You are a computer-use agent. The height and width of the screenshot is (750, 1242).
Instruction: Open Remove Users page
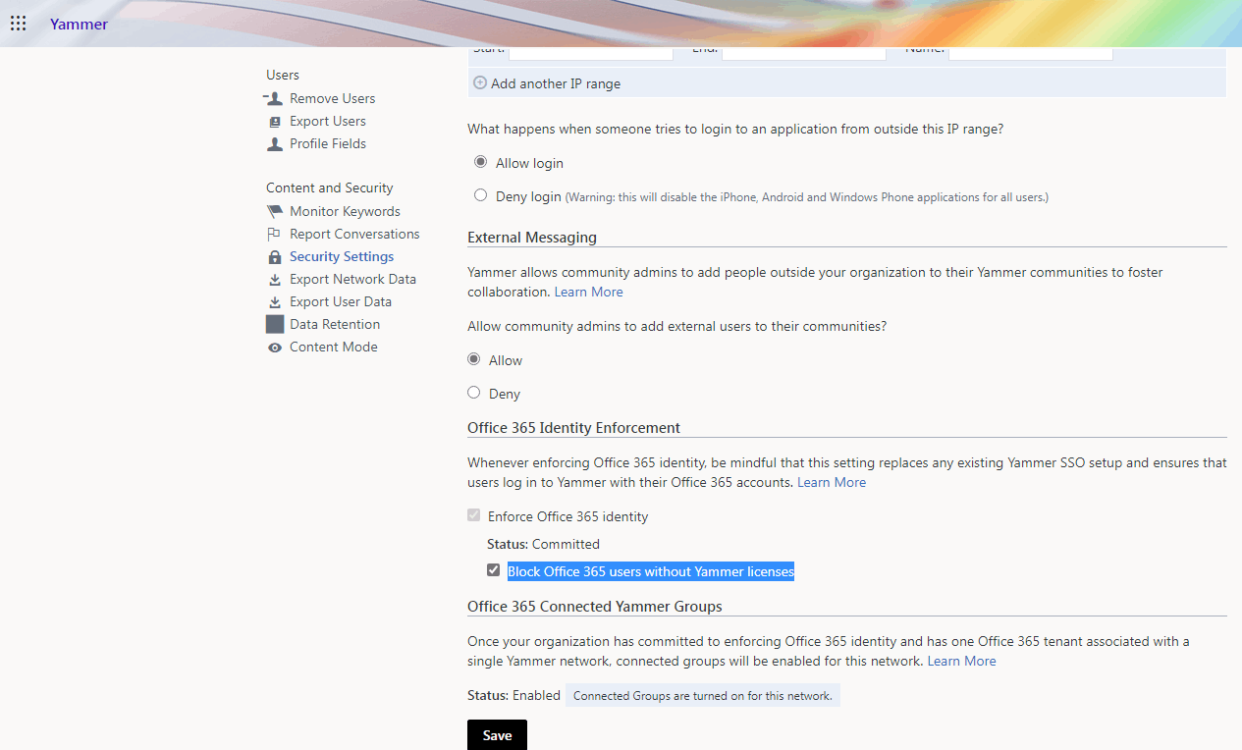332,98
